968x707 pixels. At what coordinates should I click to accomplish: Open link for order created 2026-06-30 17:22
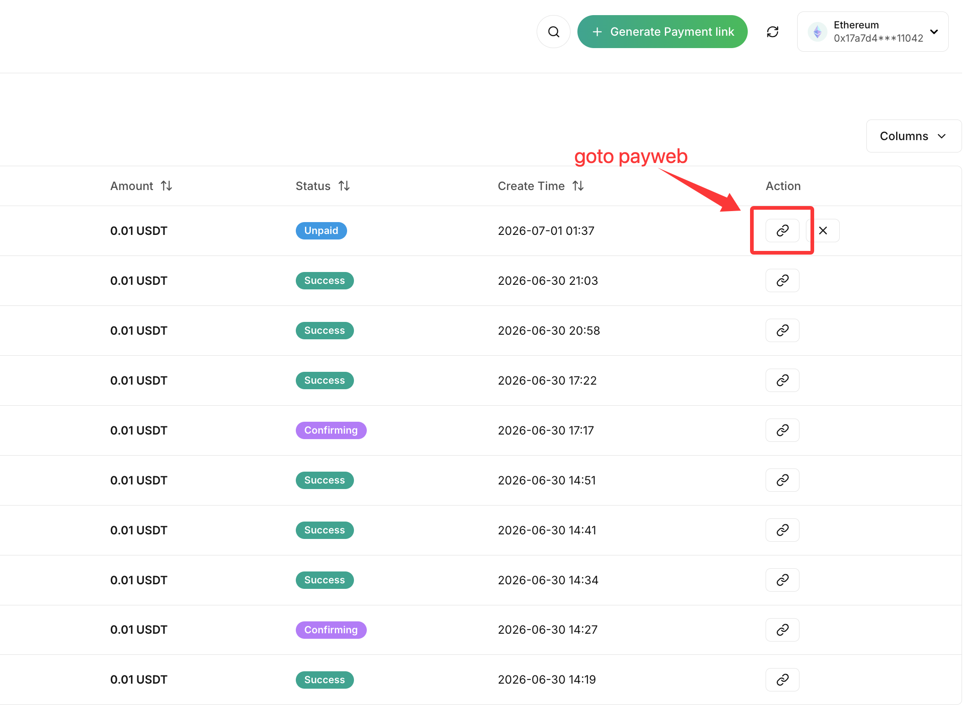click(782, 380)
